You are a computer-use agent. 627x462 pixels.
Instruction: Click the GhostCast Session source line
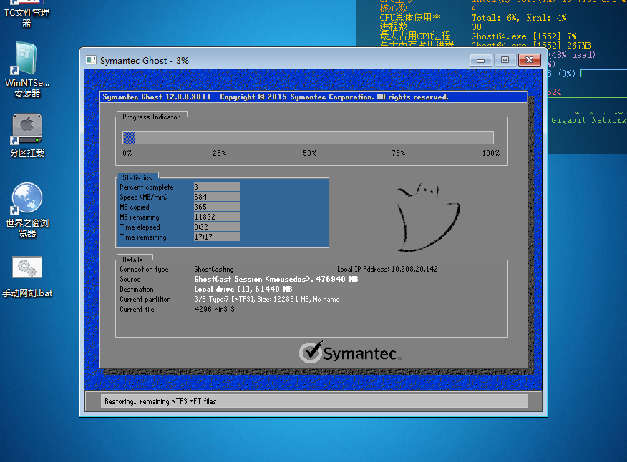click(x=276, y=279)
